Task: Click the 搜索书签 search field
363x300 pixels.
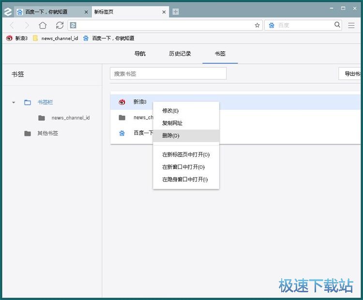Action: [168, 74]
